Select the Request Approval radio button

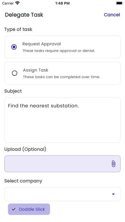14,47
